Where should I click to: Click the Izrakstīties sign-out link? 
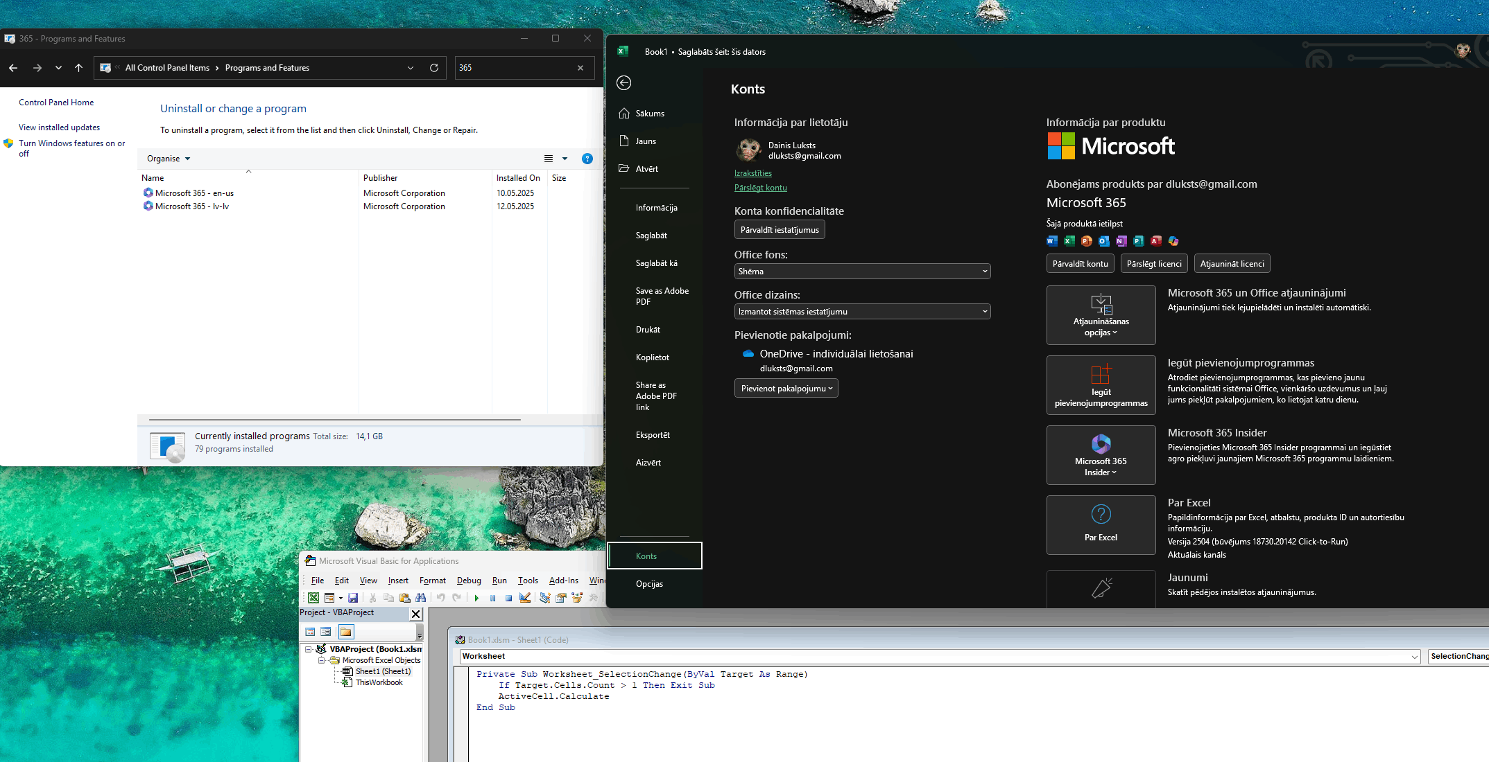(x=752, y=173)
